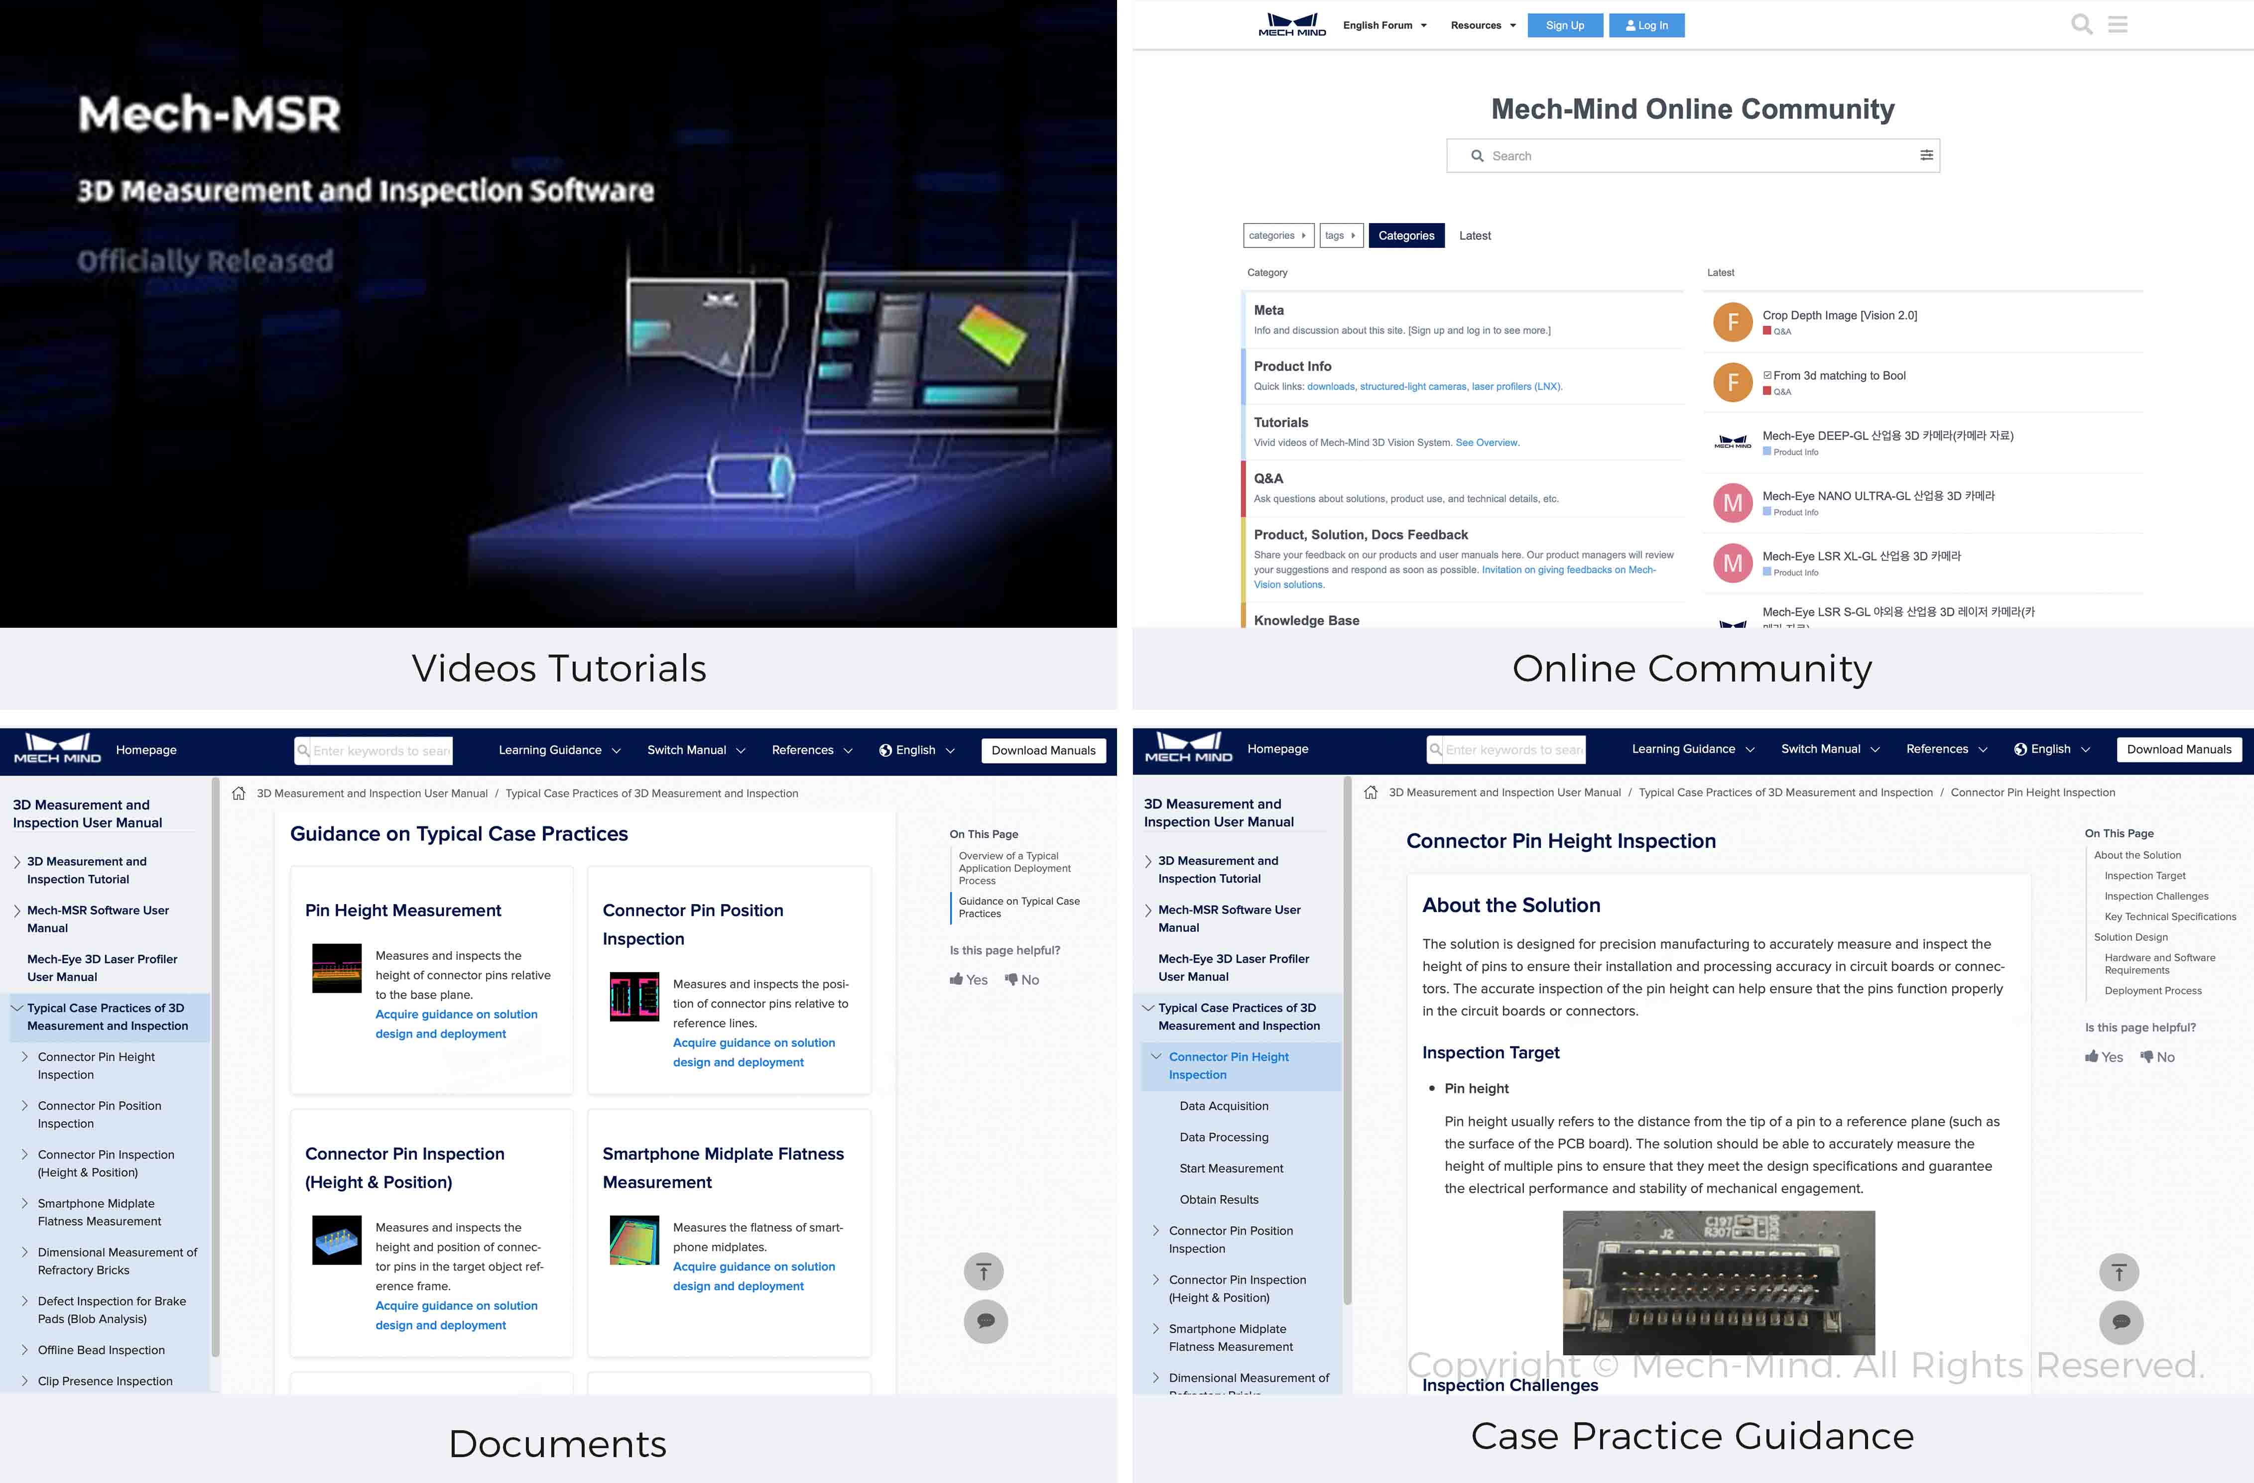Open Acquire guidance link under Pin Height Measurement
The height and width of the screenshot is (1483, 2254).
(456, 1024)
